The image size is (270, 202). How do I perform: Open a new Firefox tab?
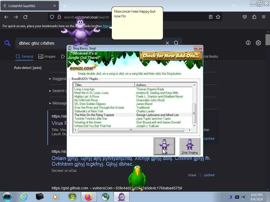pos(65,6)
